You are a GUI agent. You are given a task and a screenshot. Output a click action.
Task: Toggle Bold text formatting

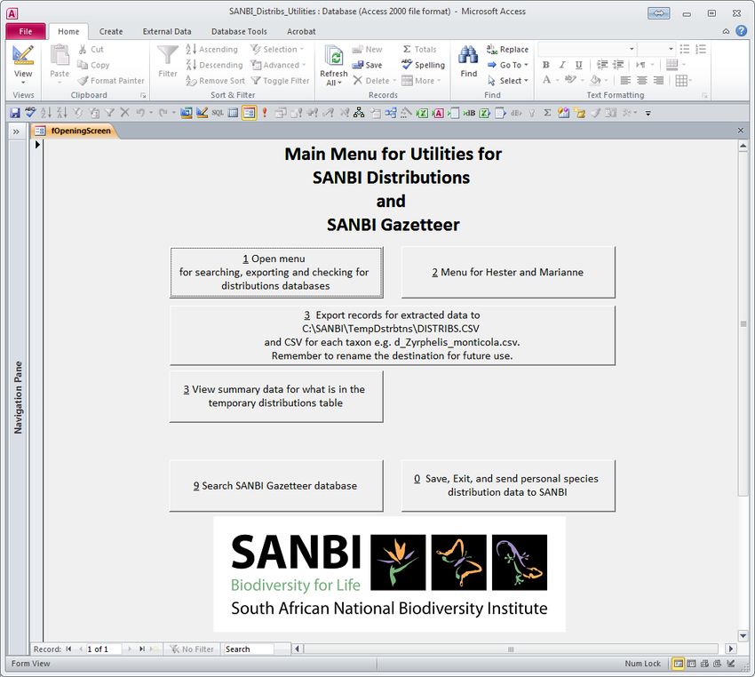point(546,65)
